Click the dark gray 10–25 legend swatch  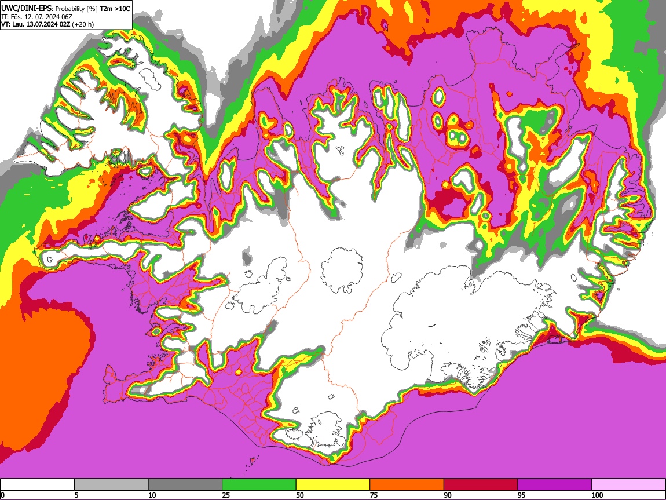tap(185, 485)
